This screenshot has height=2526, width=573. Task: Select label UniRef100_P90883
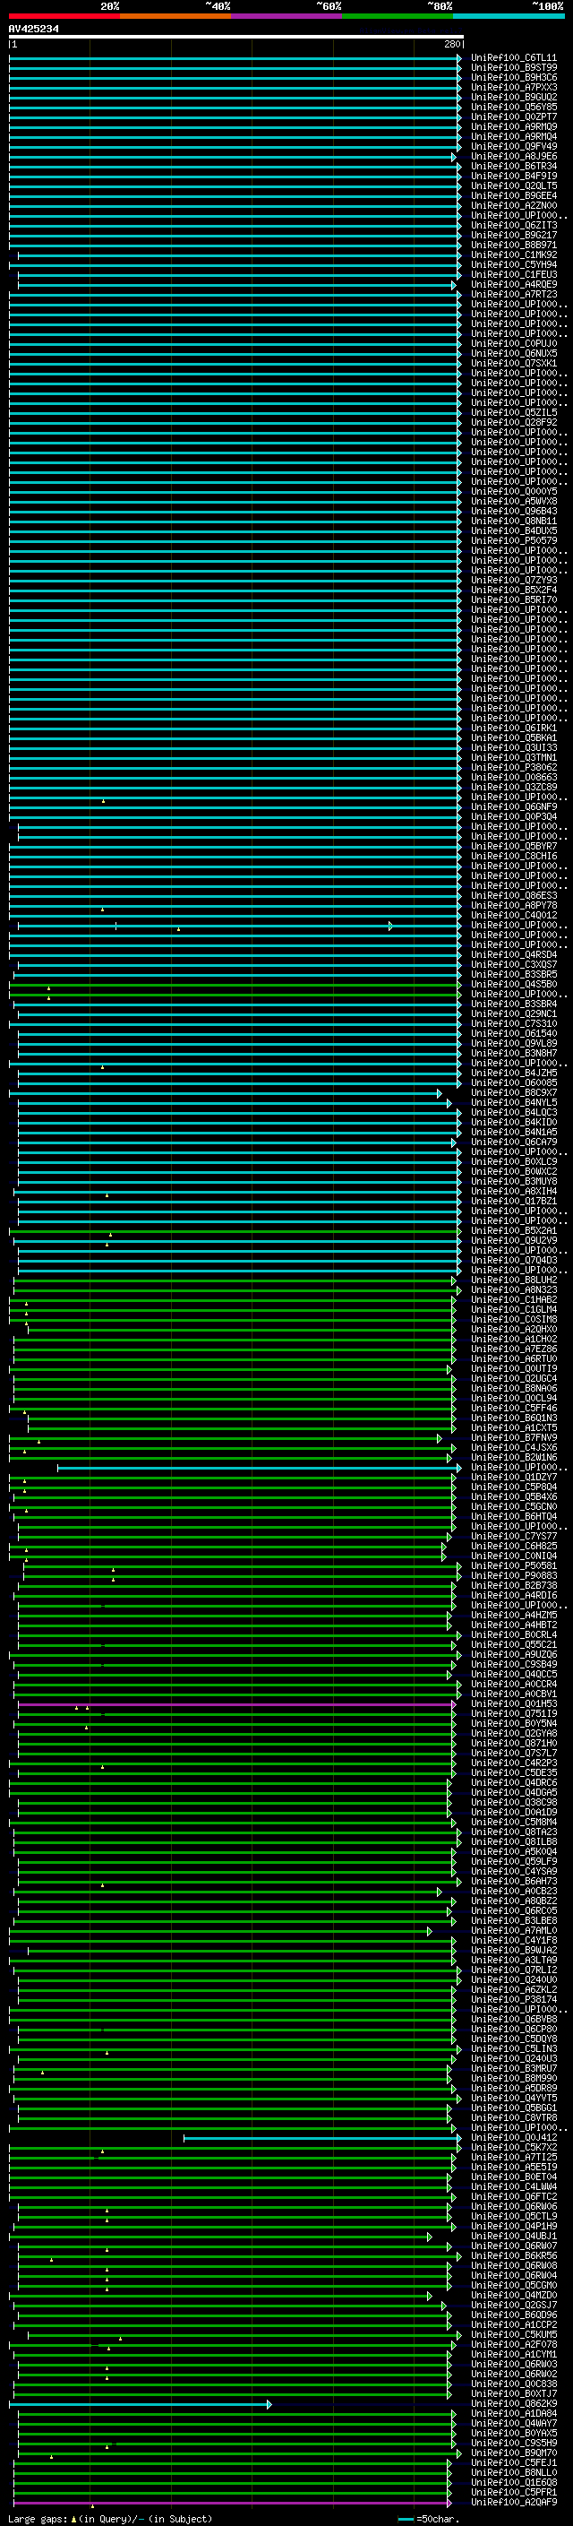click(x=514, y=1576)
